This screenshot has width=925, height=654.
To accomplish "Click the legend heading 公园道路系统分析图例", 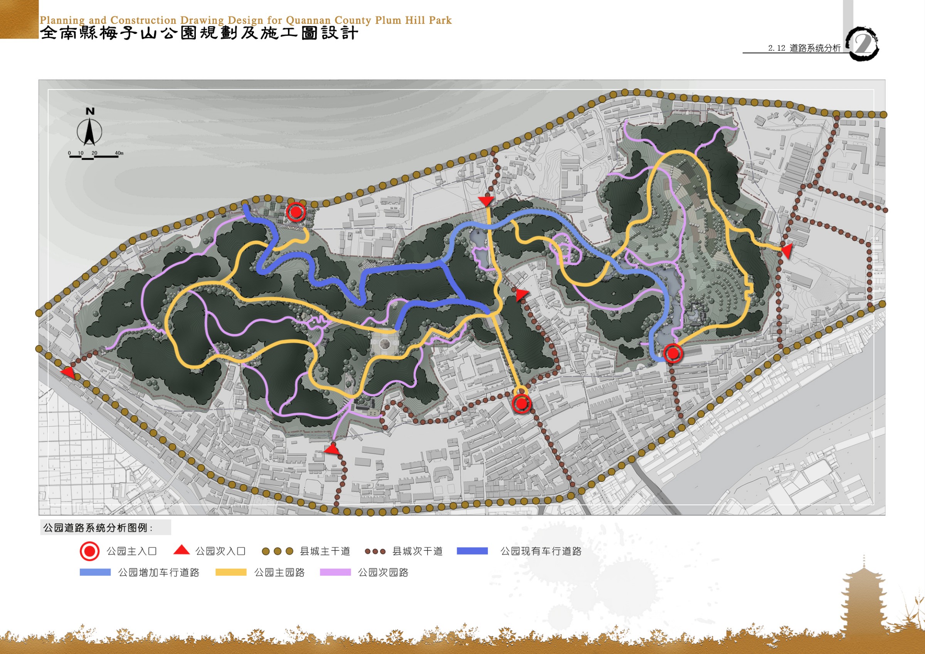I will click(x=98, y=528).
